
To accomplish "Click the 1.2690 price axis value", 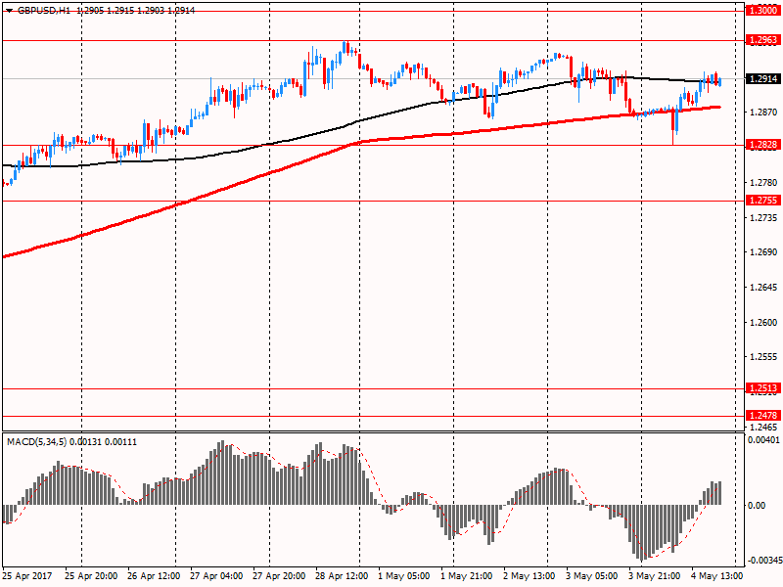I will point(763,252).
